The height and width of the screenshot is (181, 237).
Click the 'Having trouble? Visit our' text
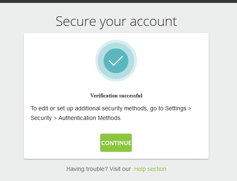coord(99,169)
